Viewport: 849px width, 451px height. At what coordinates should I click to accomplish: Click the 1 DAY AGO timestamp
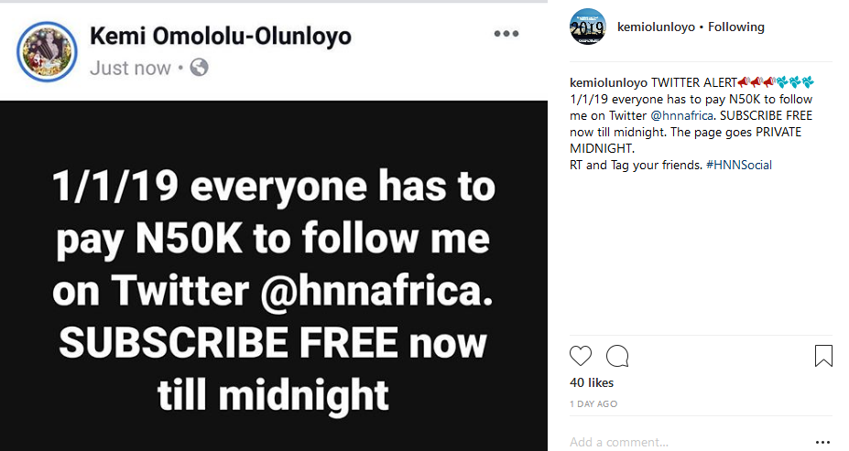[x=593, y=403]
